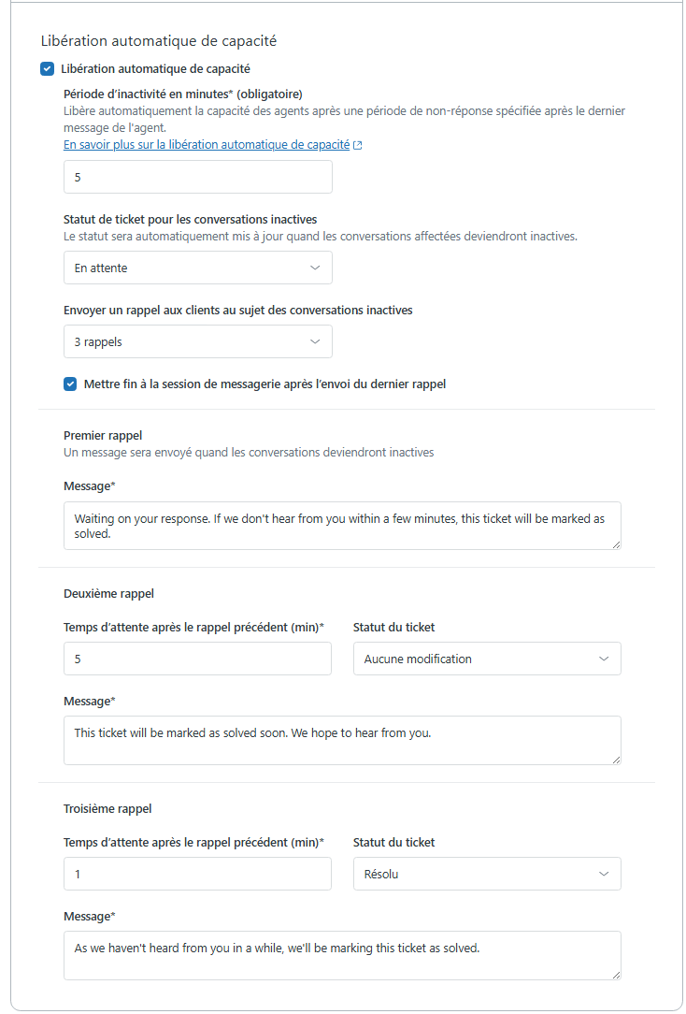Click the chevron arrow in En attente dropdown
The image size is (686, 1014).
point(315,268)
